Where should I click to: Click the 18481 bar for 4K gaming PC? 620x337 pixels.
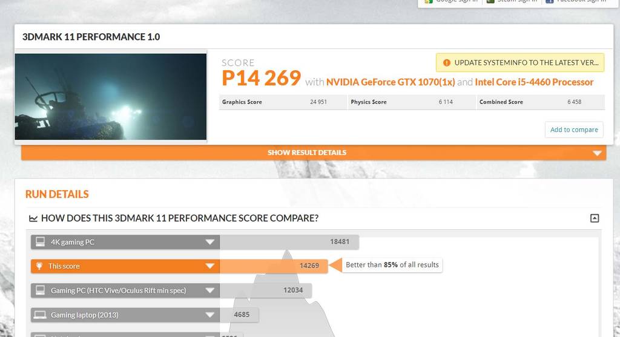pos(289,242)
